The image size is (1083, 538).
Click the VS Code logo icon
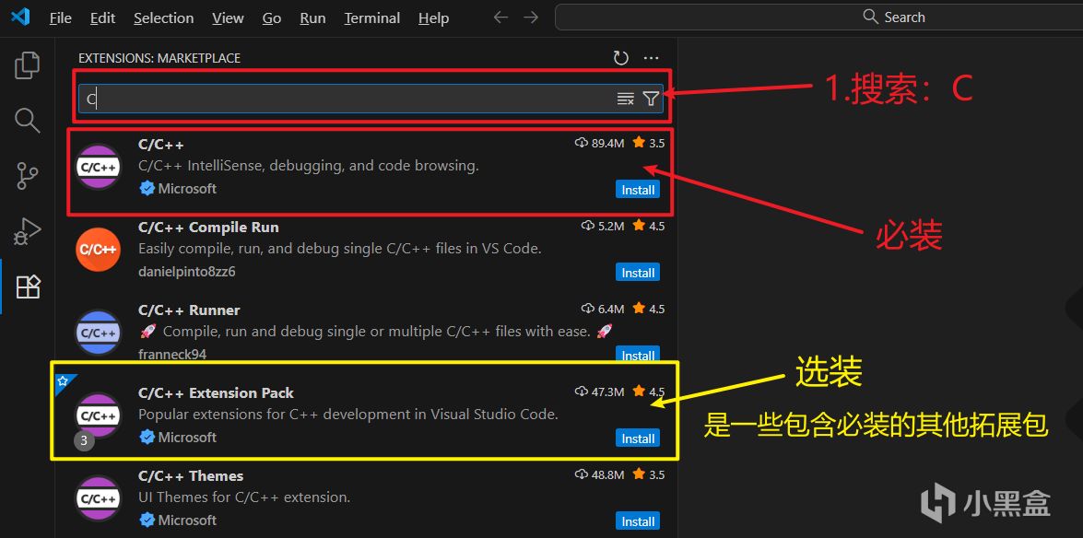click(20, 17)
